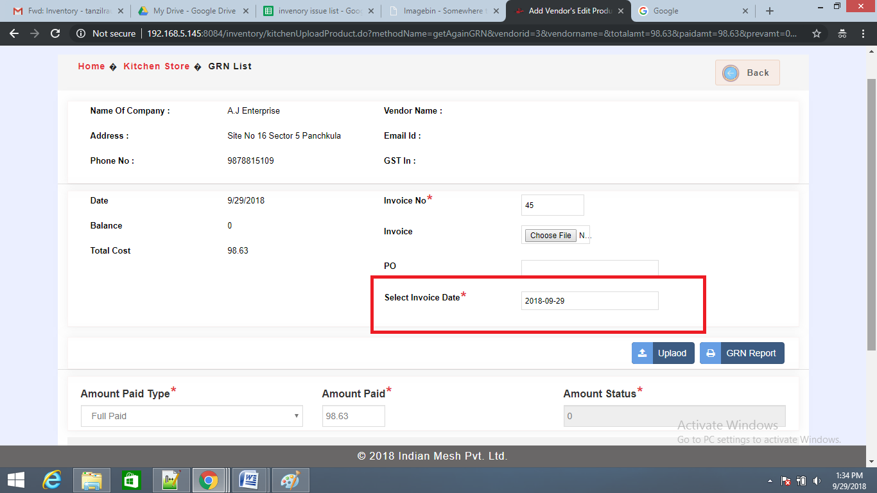Open the Notepad++ taskbar icon
877x493 pixels.
click(x=171, y=480)
